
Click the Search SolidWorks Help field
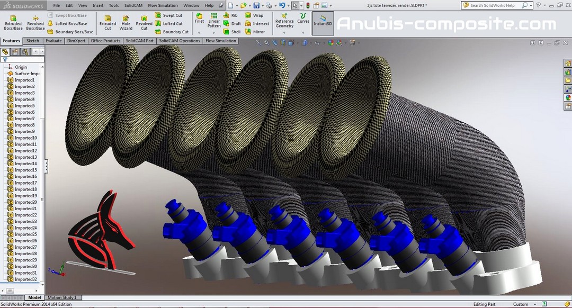coord(493,5)
